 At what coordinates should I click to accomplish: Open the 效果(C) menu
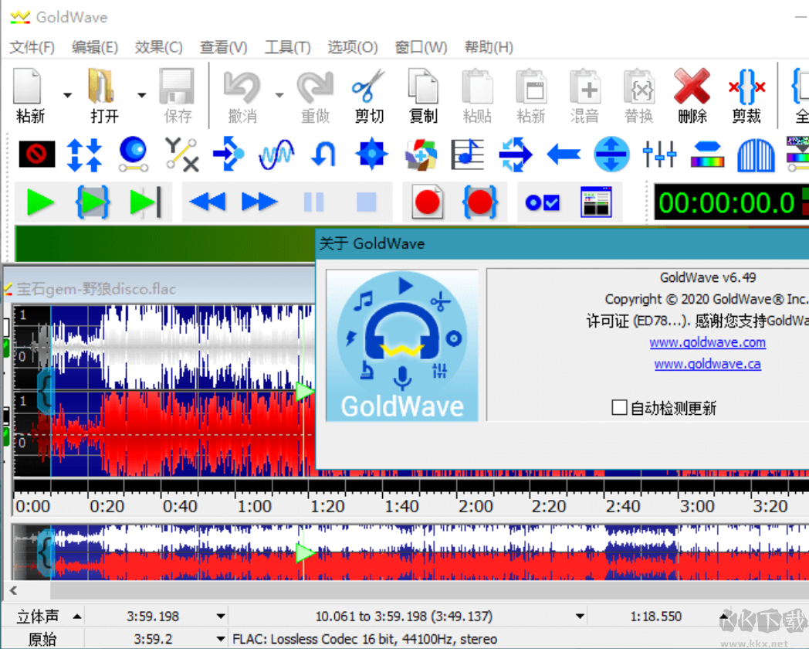pos(157,47)
